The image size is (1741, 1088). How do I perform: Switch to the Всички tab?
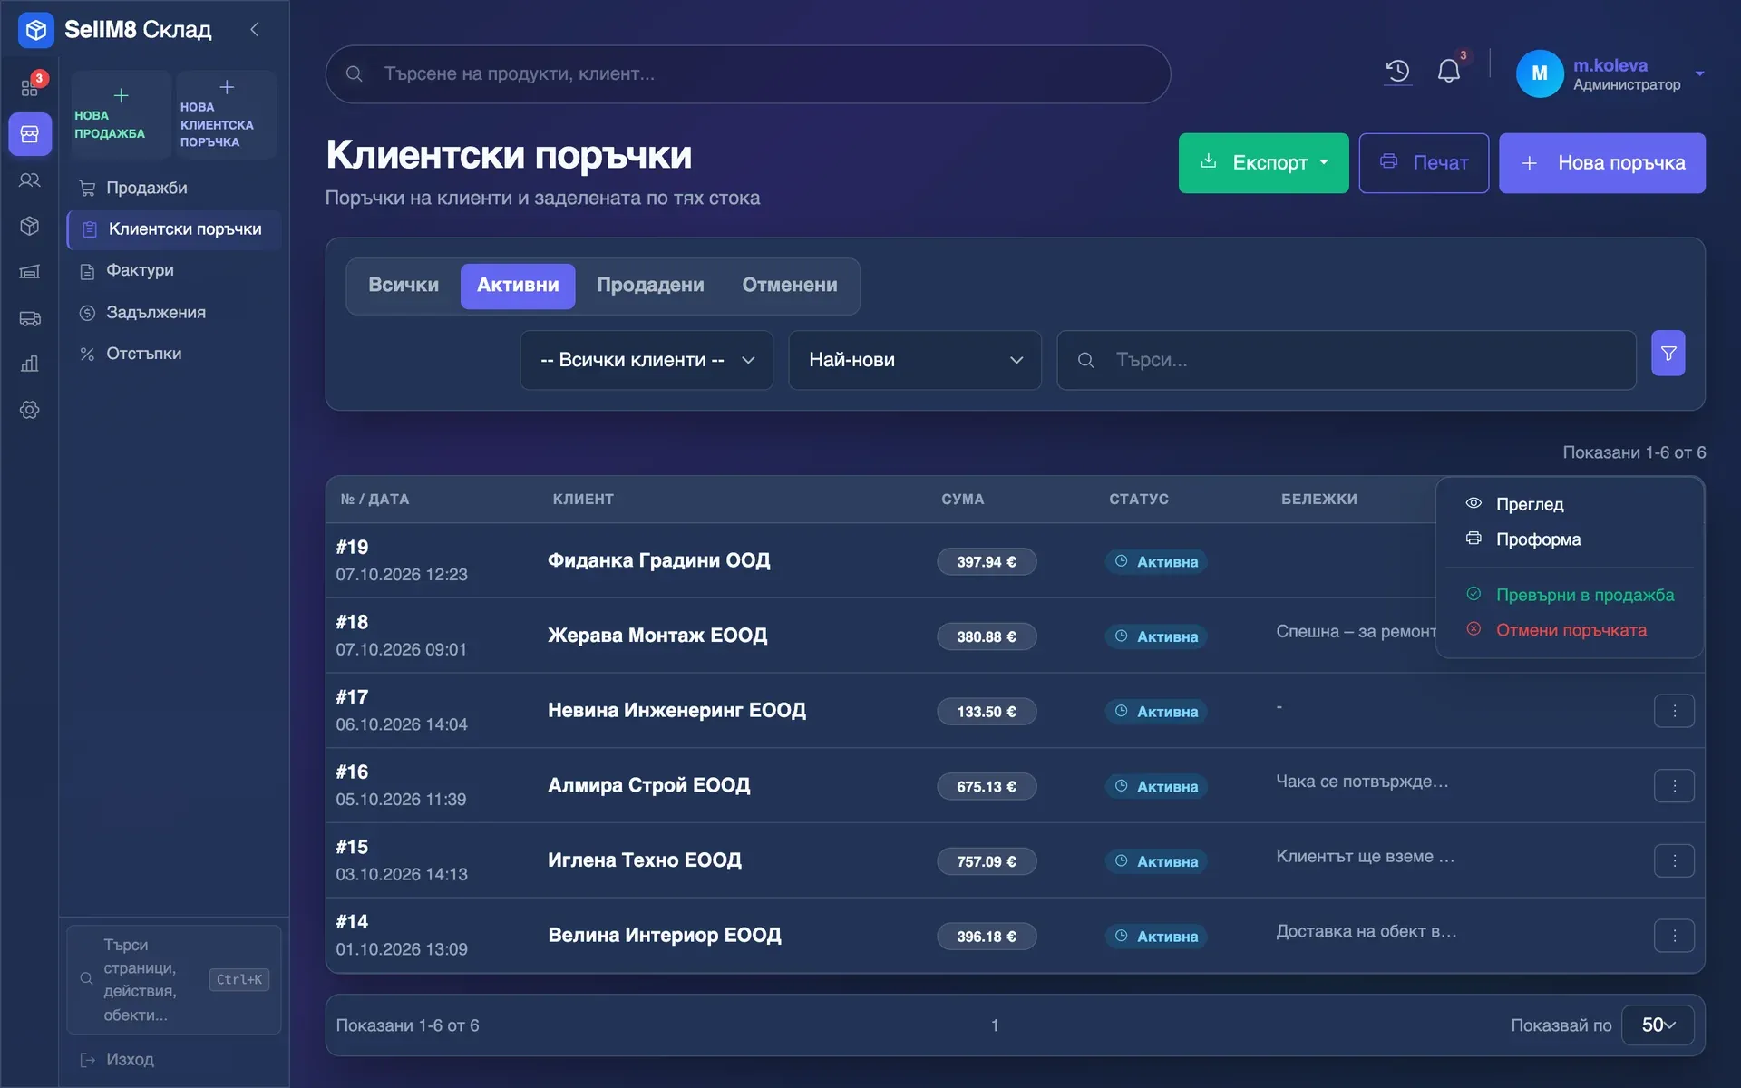click(404, 286)
